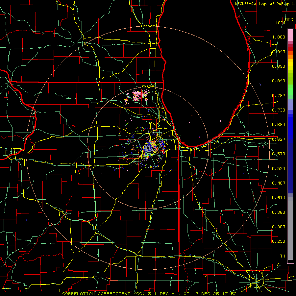Select the 0.360 color scale value
Image resolution: width=296 pixels, height=296 pixels.
point(279,212)
